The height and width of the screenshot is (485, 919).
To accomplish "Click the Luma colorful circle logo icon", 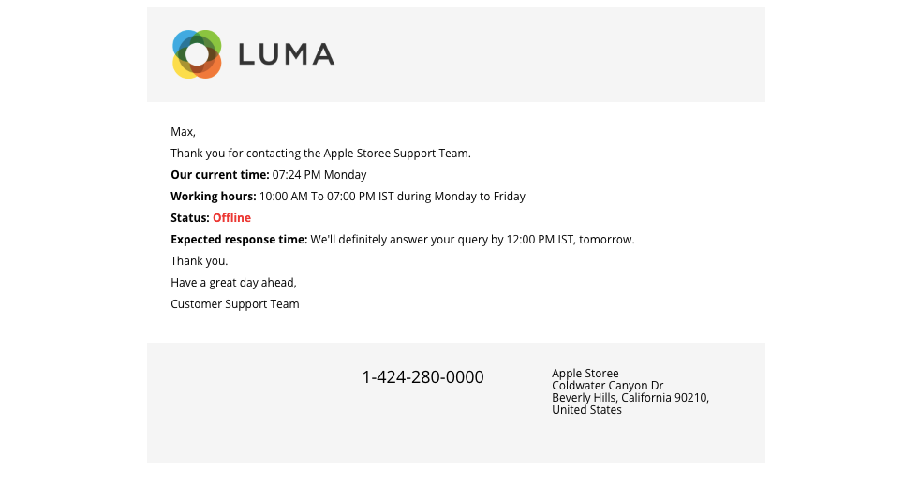I will pyautogui.click(x=197, y=54).
